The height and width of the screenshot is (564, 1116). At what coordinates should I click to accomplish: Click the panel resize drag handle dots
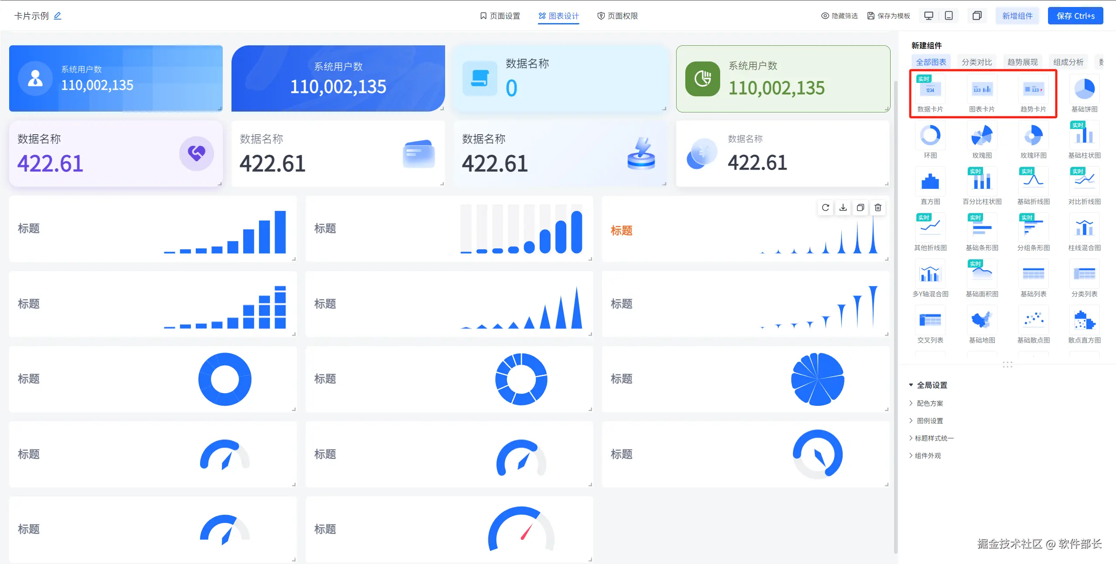(1007, 364)
